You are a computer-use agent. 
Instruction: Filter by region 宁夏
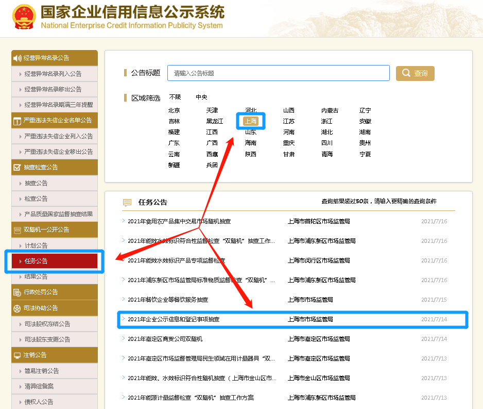click(x=365, y=154)
